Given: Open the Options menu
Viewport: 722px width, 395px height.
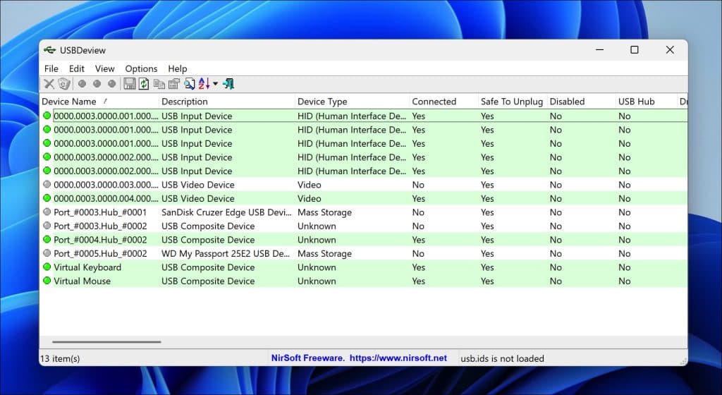Looking at the screenshot, I should (141, 68).
